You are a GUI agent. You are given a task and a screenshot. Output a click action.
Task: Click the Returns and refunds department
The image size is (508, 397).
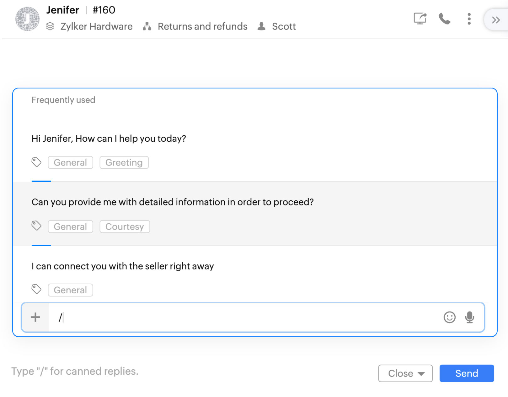(x=202, y=26)
